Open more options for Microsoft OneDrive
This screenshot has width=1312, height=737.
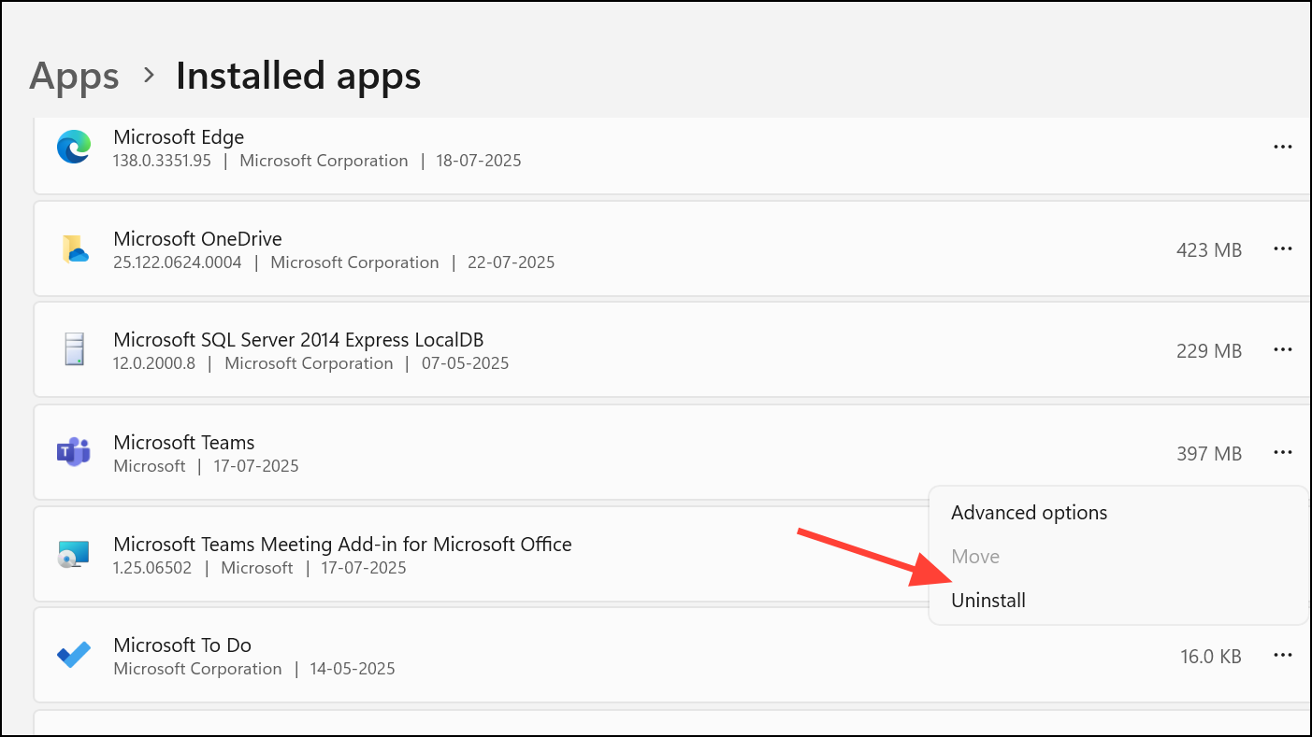(1282, 248)
